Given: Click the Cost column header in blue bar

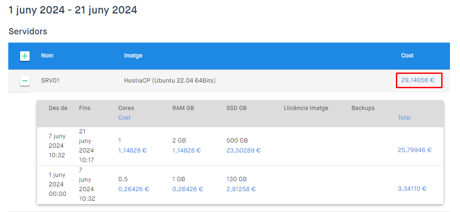Looking at the screenshot, I should point(407,56).
